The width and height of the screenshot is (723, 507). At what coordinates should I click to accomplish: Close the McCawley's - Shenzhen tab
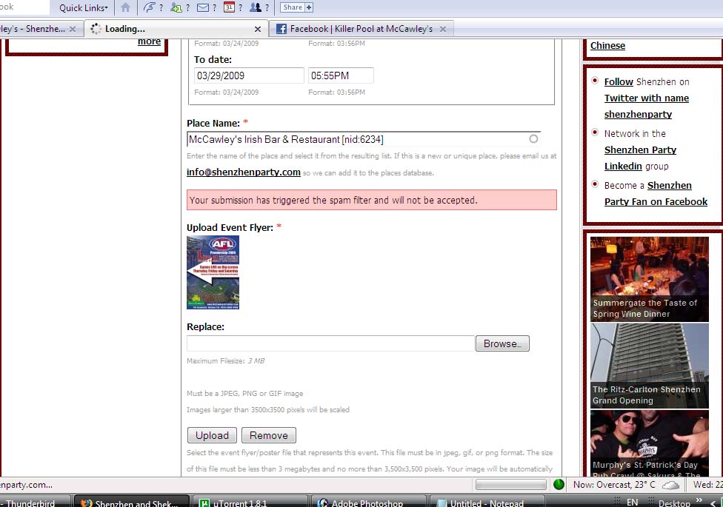pyautogui.click(x=73, y=29)
